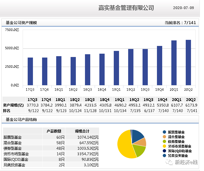Screen dimensions: 204x171
Task: Click the 国际(QDII)基金 table row label
Action: coord(16,159)
